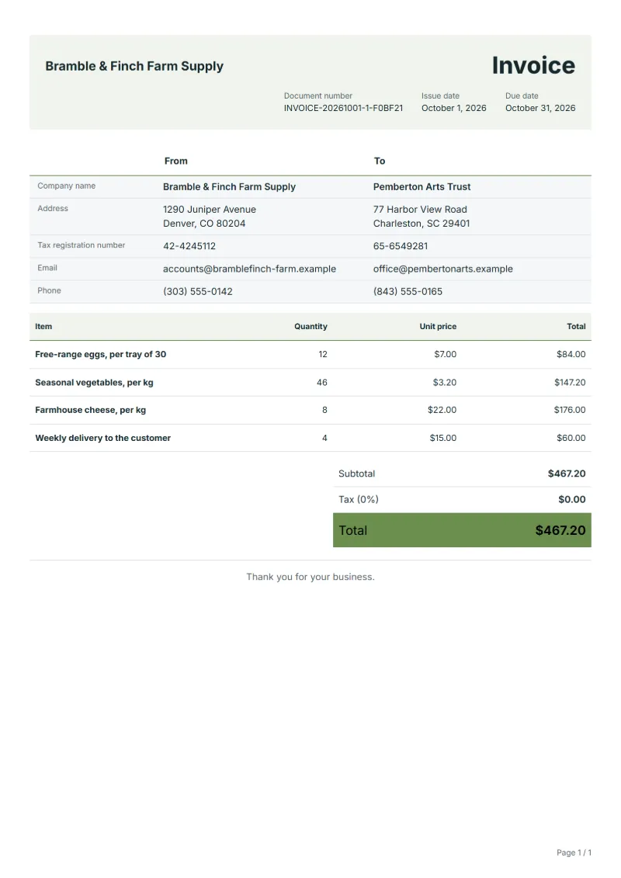Viewport: 621px width, 878px height.
Task: Click the Thank you for your business note
Action: 310,577
